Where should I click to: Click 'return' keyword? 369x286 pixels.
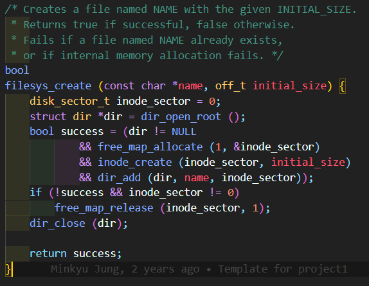48,253
